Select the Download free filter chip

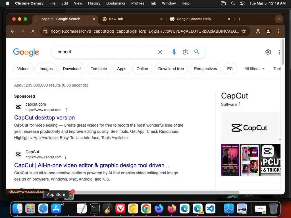[x=171, y=69]
